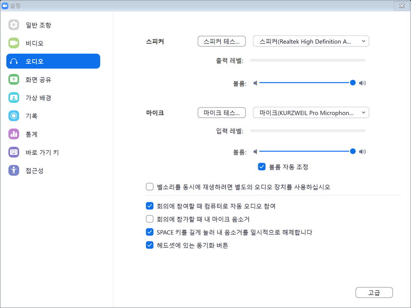Uncheck 헤드셋에 있는 동기화 버튼 checkbox

150,245
